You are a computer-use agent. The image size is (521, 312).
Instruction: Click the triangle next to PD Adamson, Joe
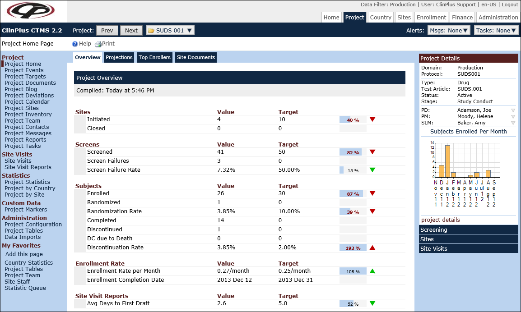pyautogui.click(x=513, y=110)
